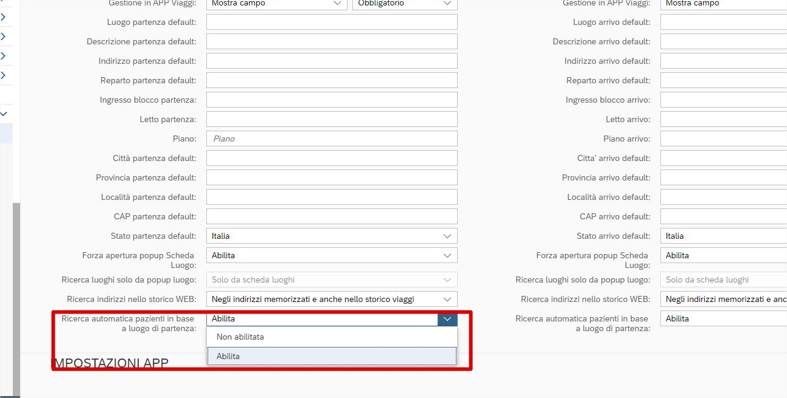Viewport: 787px width, 398px height.
Task: Click the arrow on Forza apertura popup partenza
Action: click(x=447, y=255)
